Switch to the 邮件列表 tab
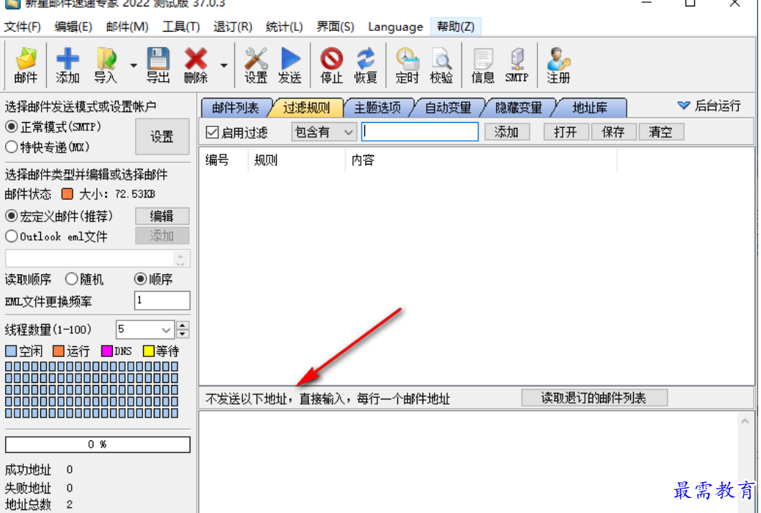Viewport: 761px width, 513px height. pyautogui.click(x=236, y=108)
